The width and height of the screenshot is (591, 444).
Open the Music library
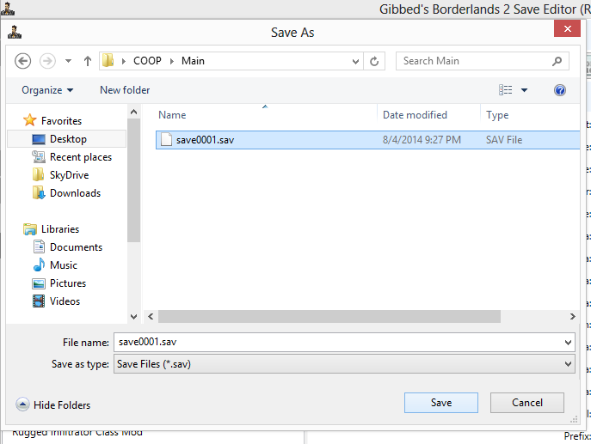click(64, 265)
